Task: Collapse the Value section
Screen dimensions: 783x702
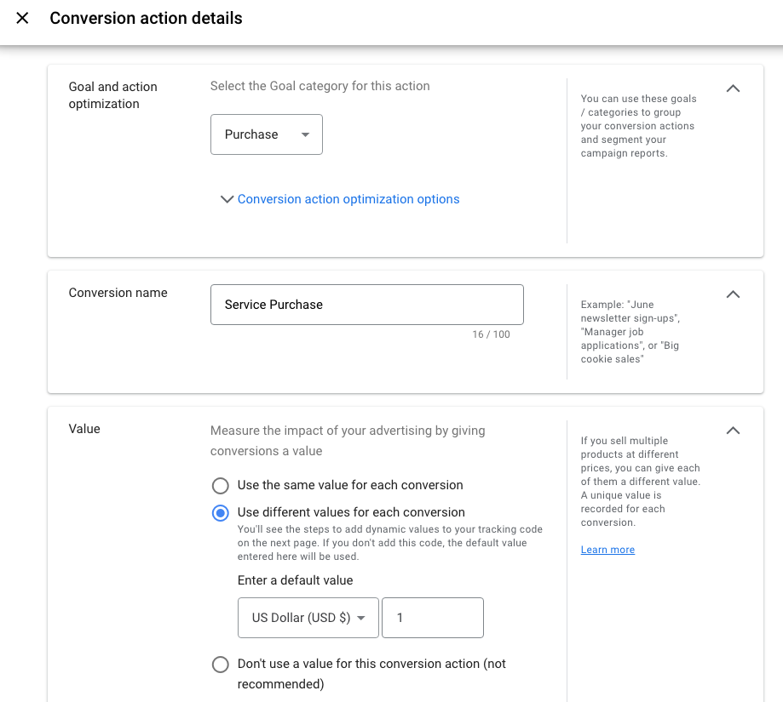Action: [x=733, y=431]
